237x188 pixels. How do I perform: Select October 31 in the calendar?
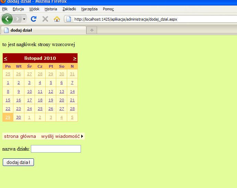click(72, 74)
